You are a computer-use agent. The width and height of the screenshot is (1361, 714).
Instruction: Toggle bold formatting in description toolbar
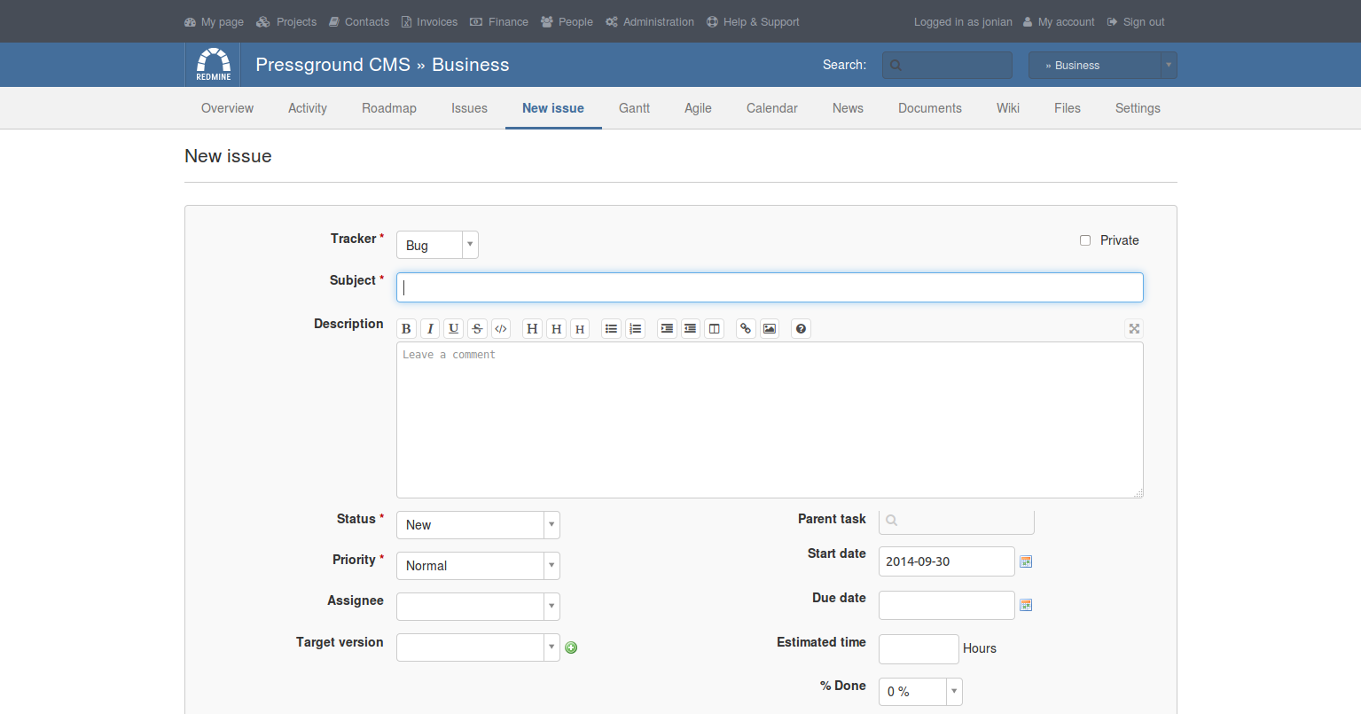(x=406, y=329)
